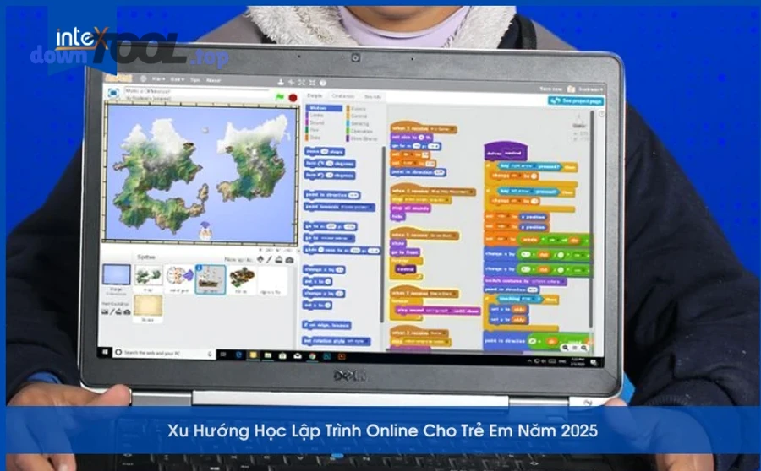Click the scripts area vertical scrollbar
Viewport: 761px width, 471px height.
(591, 218)
